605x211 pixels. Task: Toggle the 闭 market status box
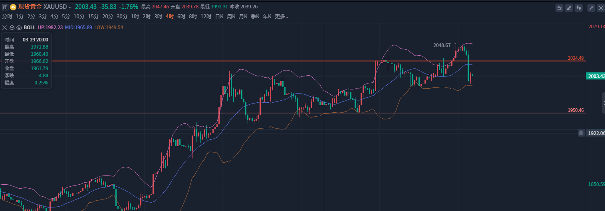pyautogui.click(x=5, y=7)
